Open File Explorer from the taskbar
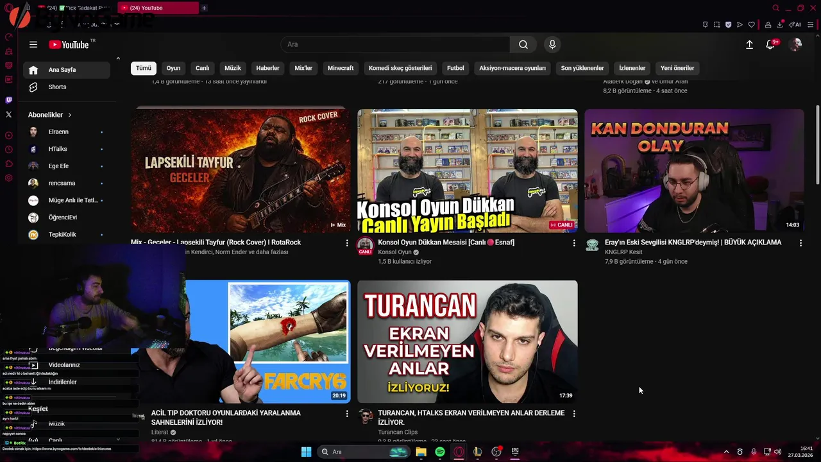Image resolution: width=821 pixels, height=462 pixels. point(421,452)
